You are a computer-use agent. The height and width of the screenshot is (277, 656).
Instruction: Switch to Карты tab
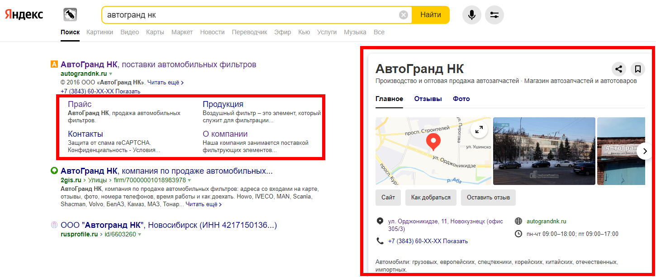(x=155, y=32)
